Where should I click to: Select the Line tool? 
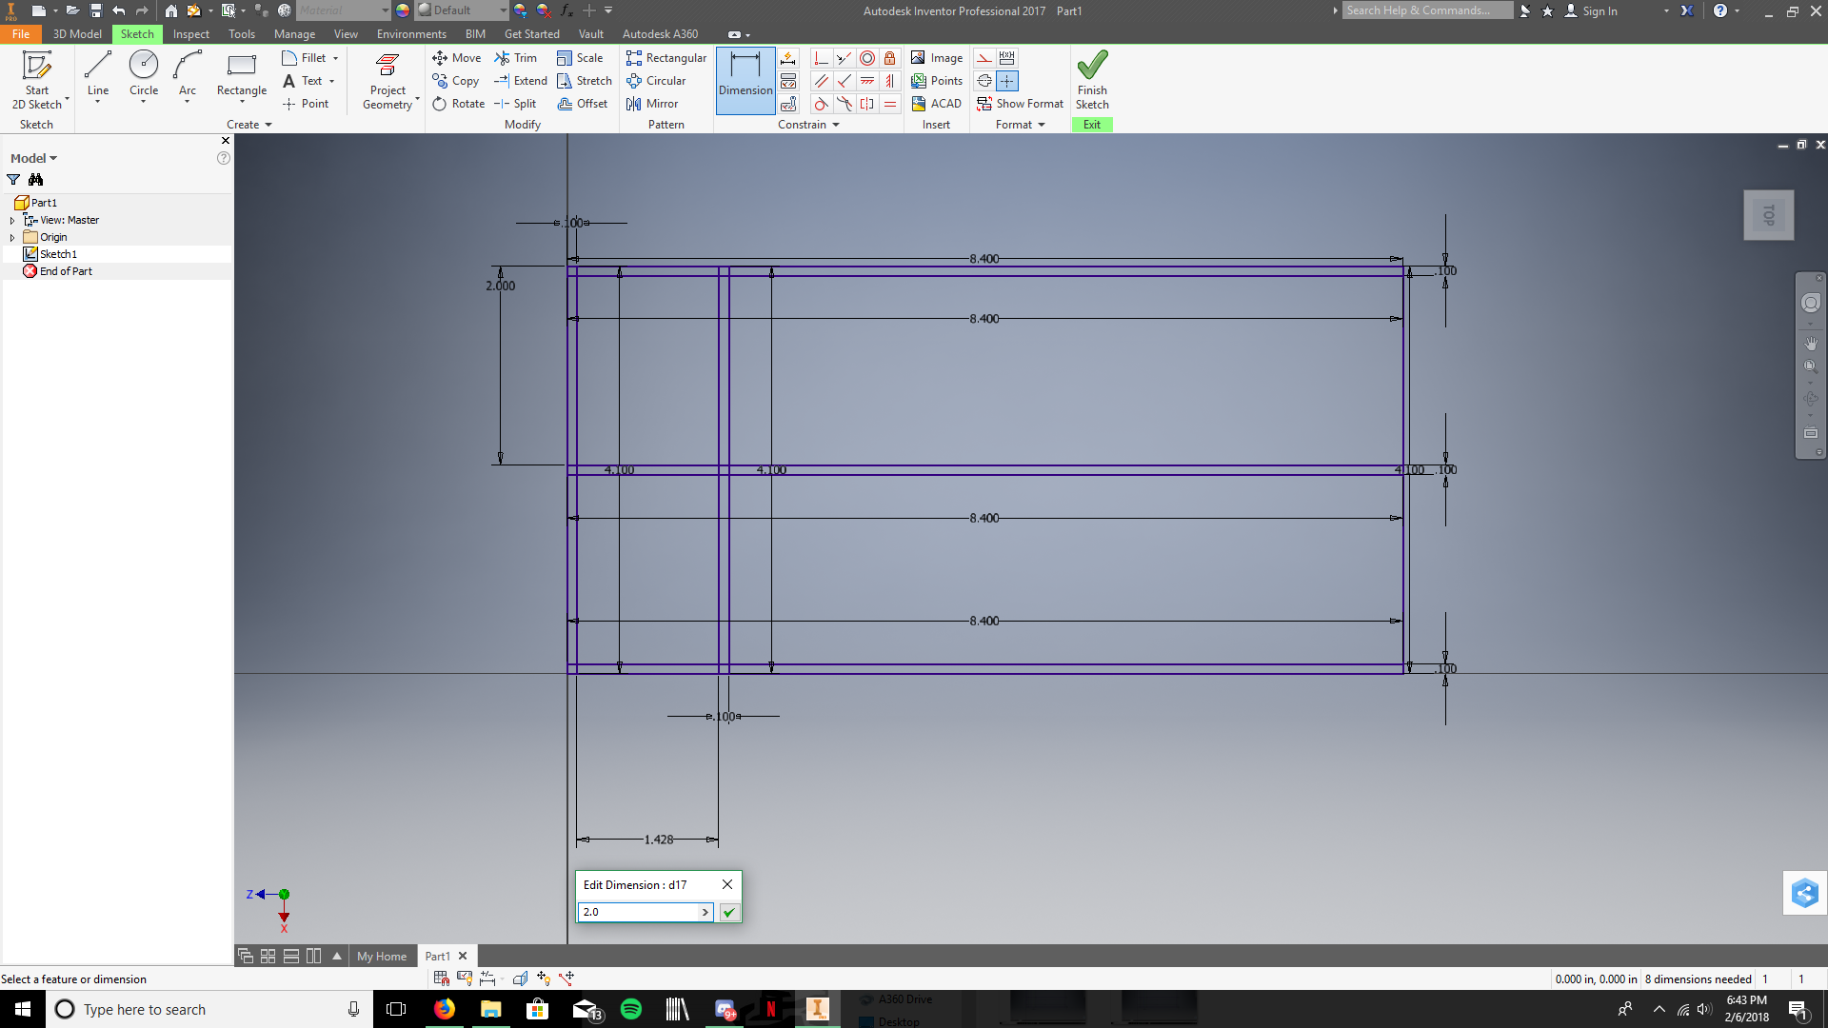pos(97,72)
